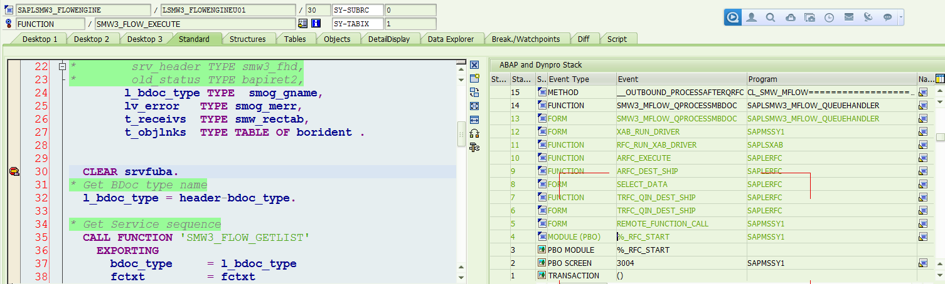Click the camera screenshot icon in floating toolbar
Screen dimensions: 945x284
(810, 18)
